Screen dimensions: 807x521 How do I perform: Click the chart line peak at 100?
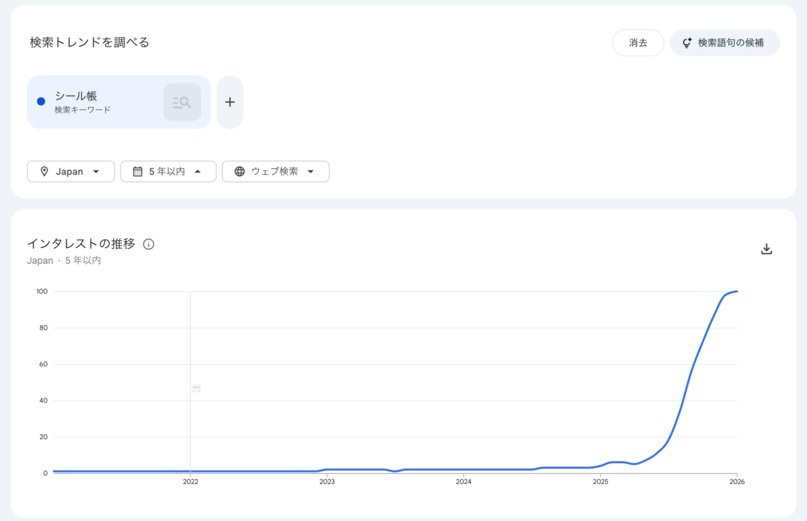(x=736, y=291)
